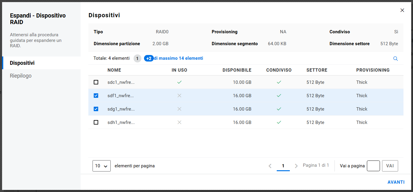The height and width of the screenshot is (192, 413).
Task: Sort by the NOME column header
Action: pyautogui.click(x=114, y=70)
